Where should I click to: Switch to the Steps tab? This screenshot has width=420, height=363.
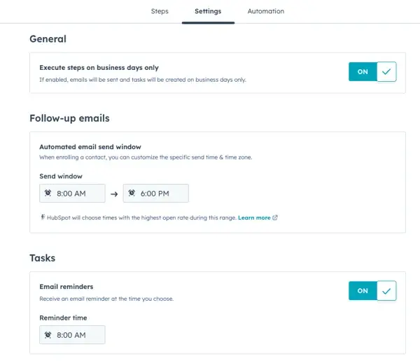pos(160,11)
